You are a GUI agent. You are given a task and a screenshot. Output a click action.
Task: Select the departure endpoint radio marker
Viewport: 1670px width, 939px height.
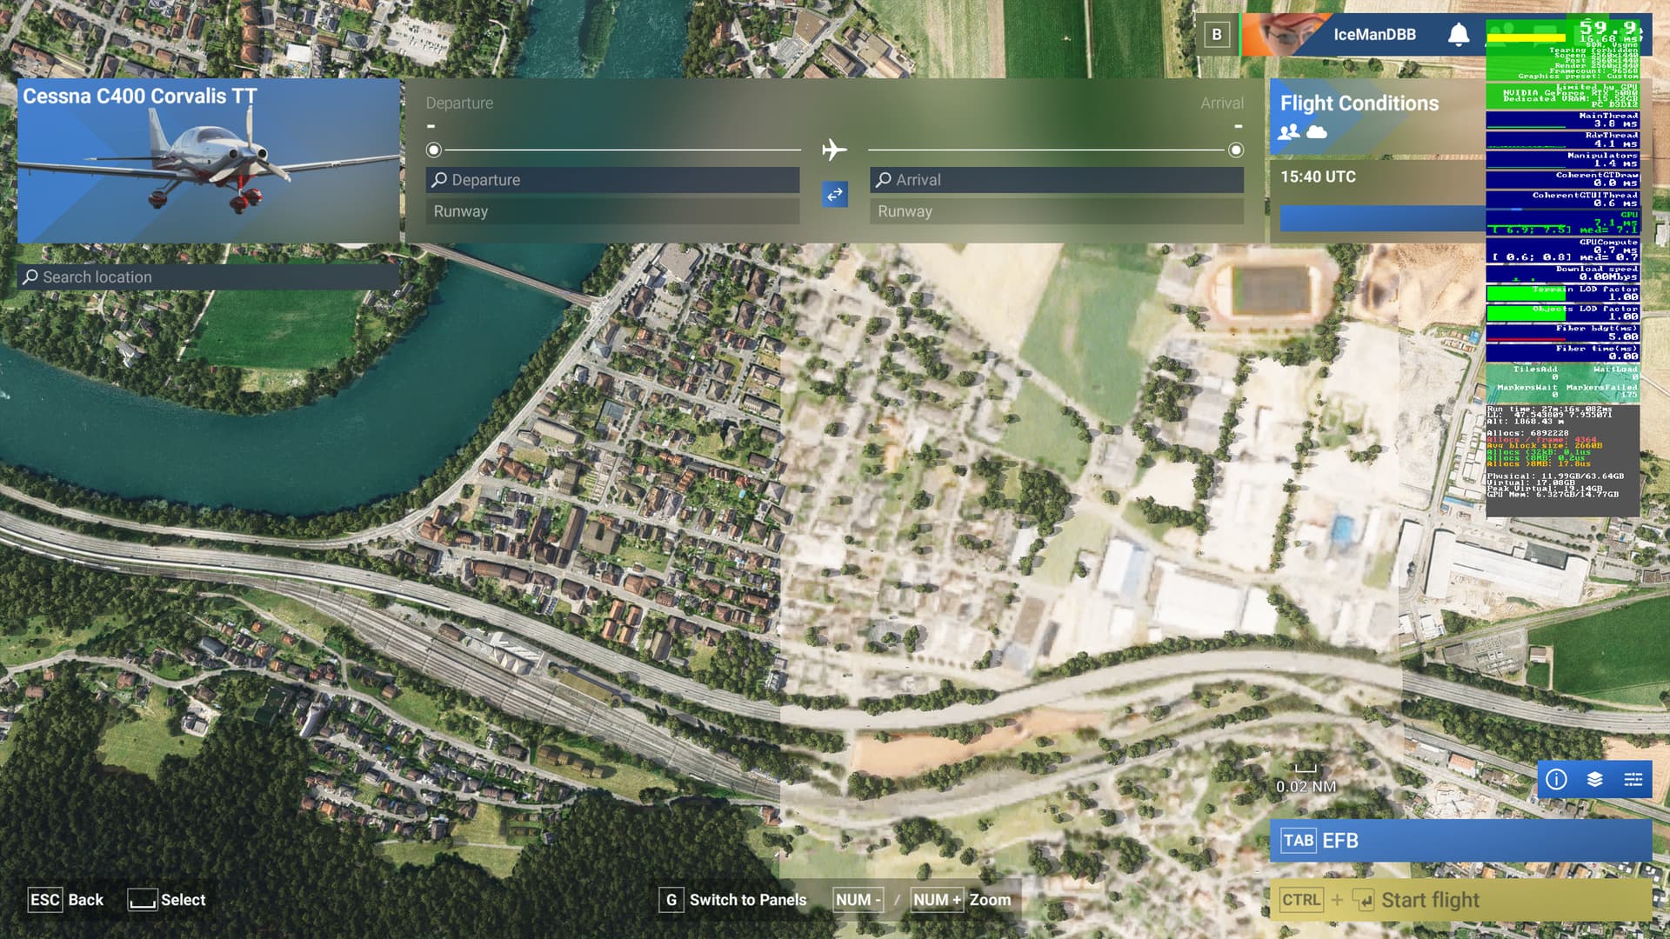point(434,150)
